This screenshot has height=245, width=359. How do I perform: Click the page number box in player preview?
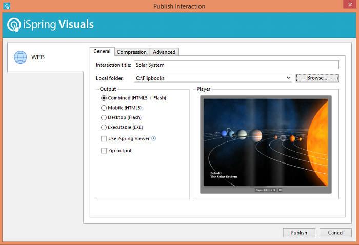click(266, 190)
